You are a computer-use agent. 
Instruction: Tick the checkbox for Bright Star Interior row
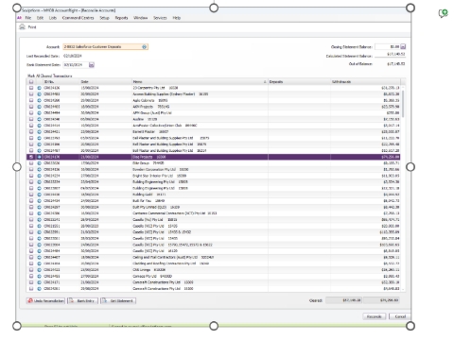[31, 176]
